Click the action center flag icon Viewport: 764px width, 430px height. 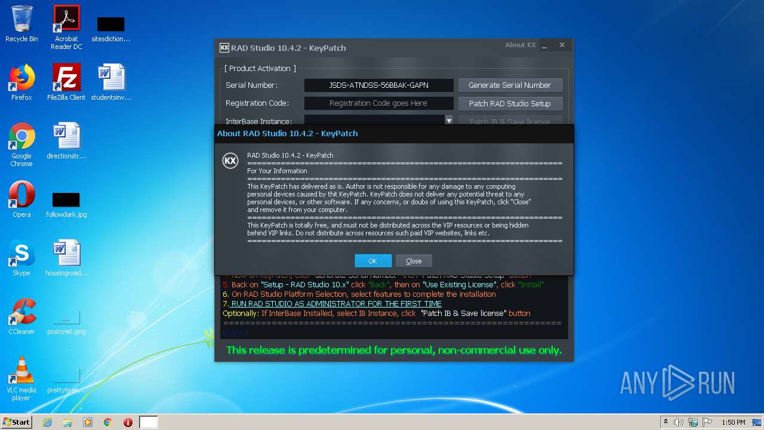pyautogui.click(x=707, y=422)
